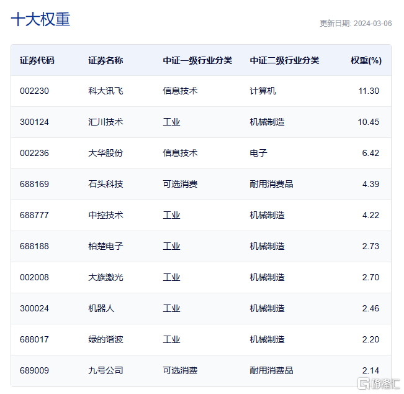Screen dimensions: 404x394
Task: Click the 绿的谐波 security name
Action: point(105,339)
